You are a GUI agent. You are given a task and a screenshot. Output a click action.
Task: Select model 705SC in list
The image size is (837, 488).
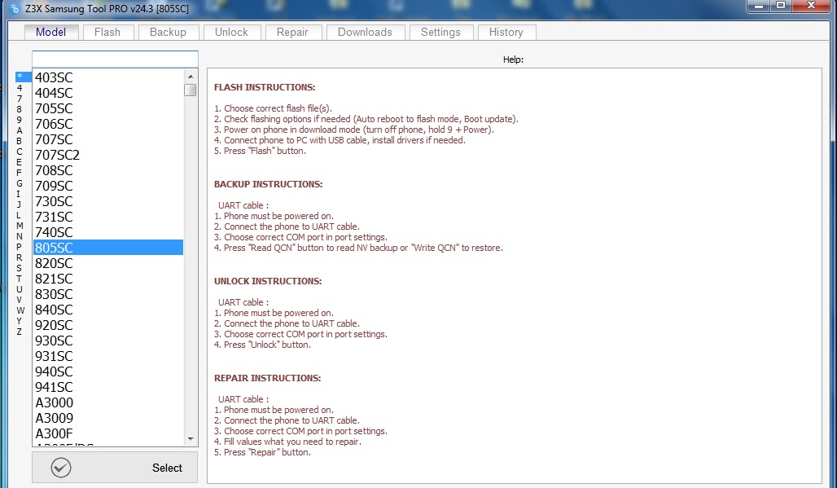[107, 108]
